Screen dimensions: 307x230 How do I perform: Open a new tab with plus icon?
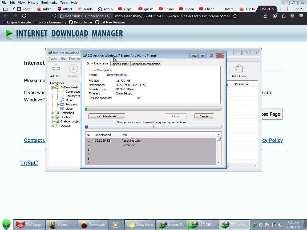[x=288, y=9]
